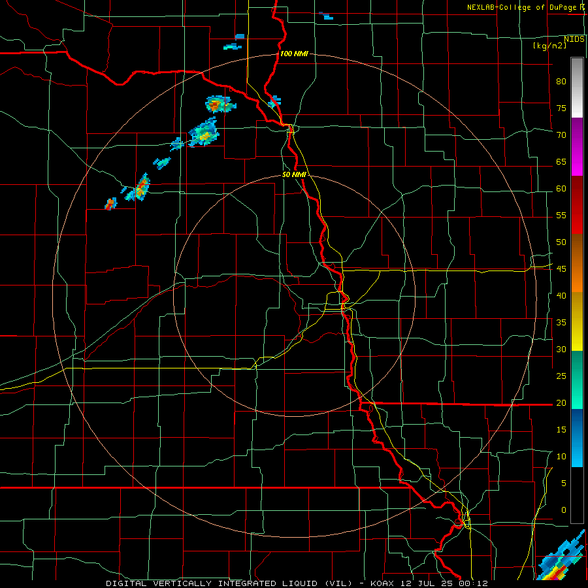Select the bright red legend segment near 55
This screenshot has height=588, width=588.
[577, 220]
